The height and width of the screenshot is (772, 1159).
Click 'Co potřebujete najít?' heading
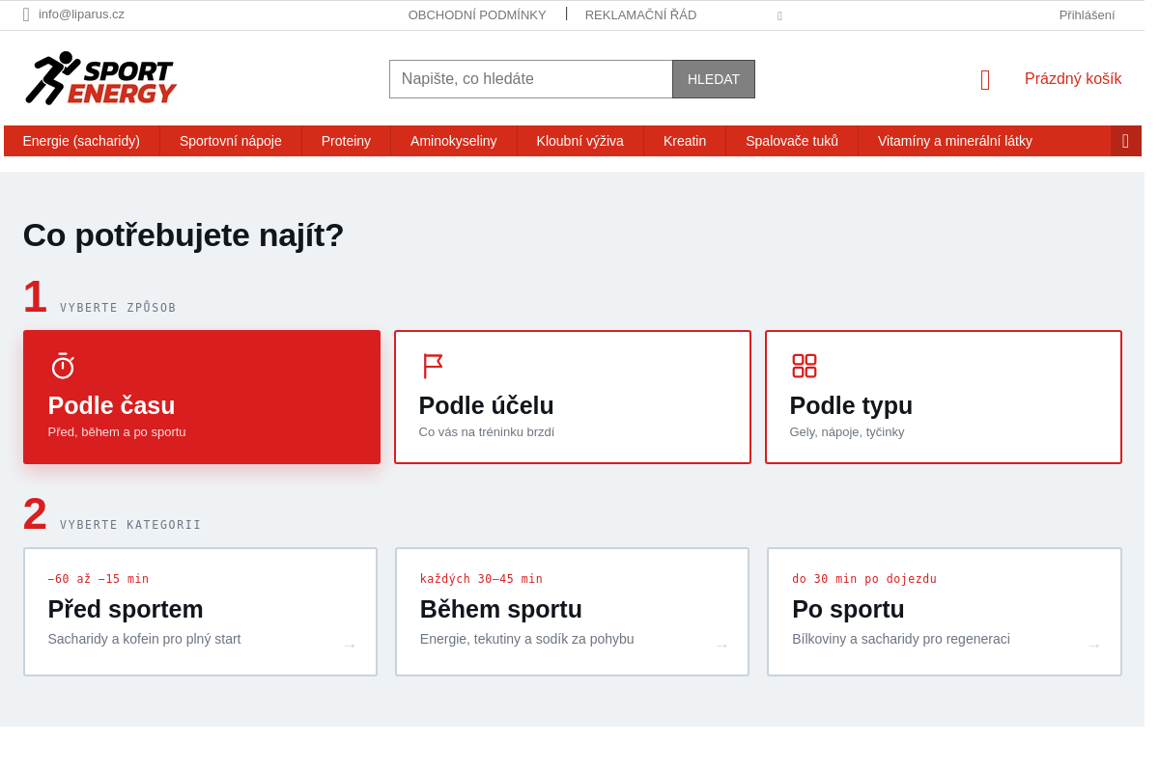tap(184, 234)
